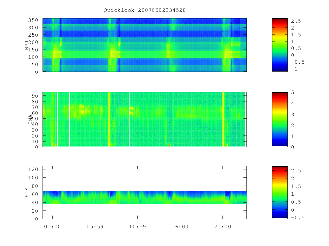
Task: Click the IMA axis label
Action: tap(30, 120)
